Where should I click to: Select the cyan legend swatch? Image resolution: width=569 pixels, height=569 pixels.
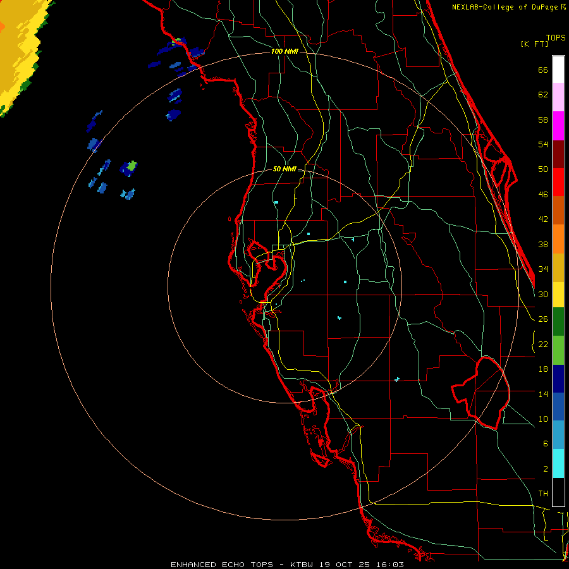tap(558, 463)
